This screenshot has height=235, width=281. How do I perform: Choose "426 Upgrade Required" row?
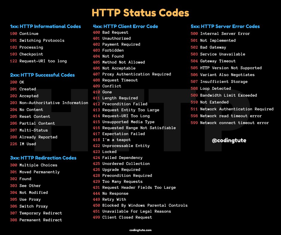coord(117,170)
